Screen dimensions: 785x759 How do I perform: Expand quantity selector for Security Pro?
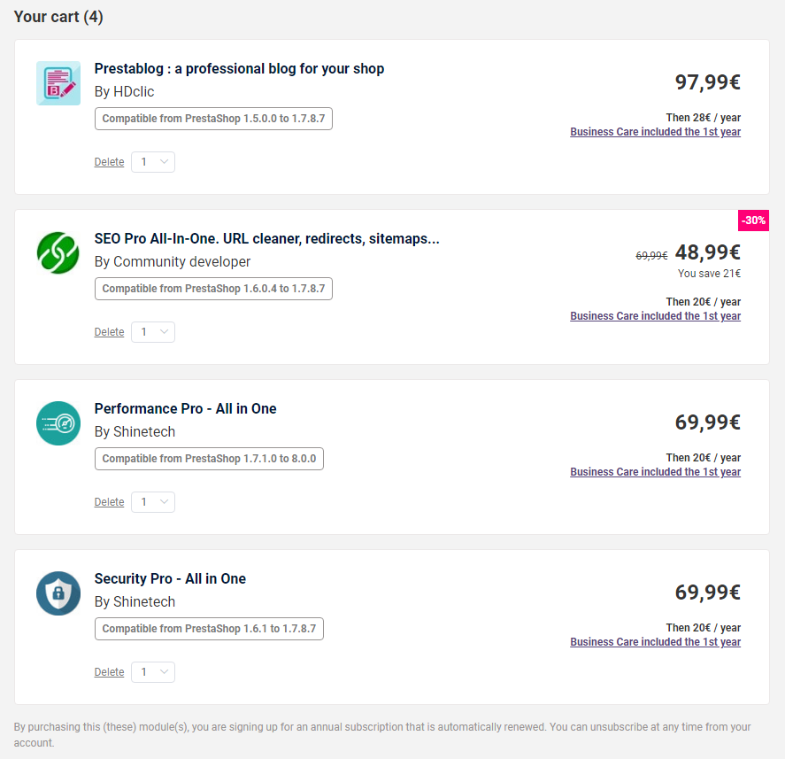pyautogui.click(x=153, y=672)
